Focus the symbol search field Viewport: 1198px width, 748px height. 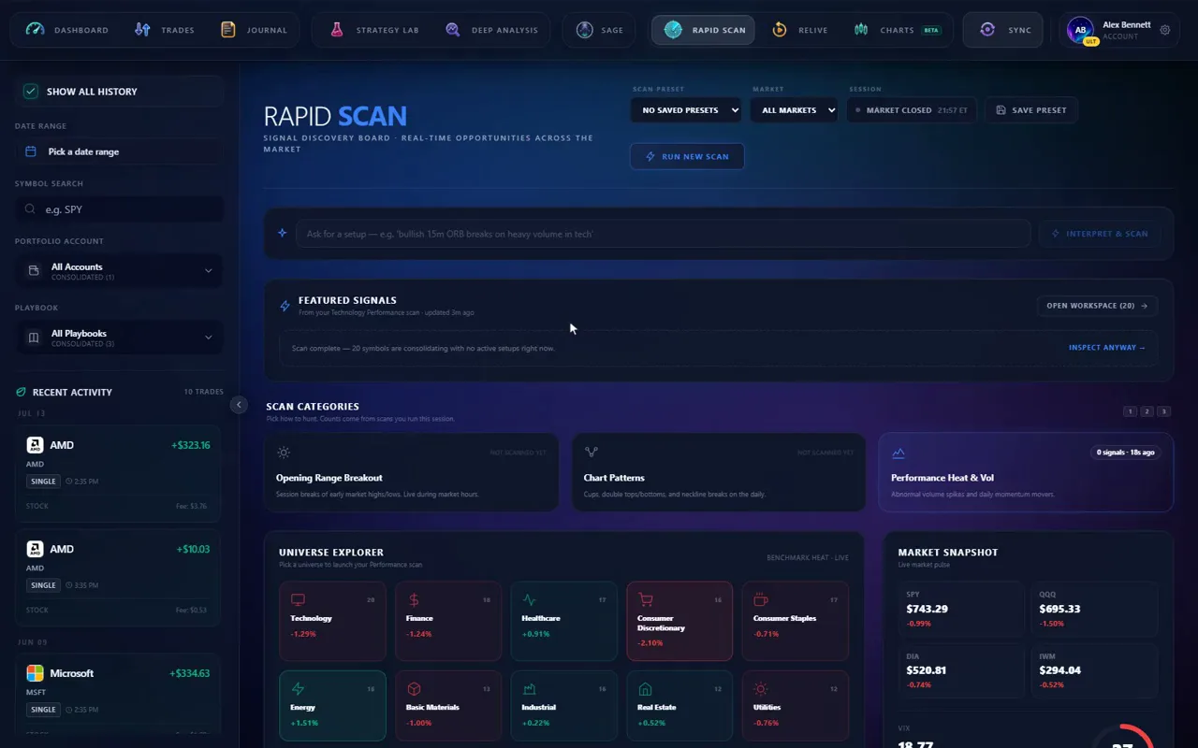pyautogui.click(x=119, y=209)
